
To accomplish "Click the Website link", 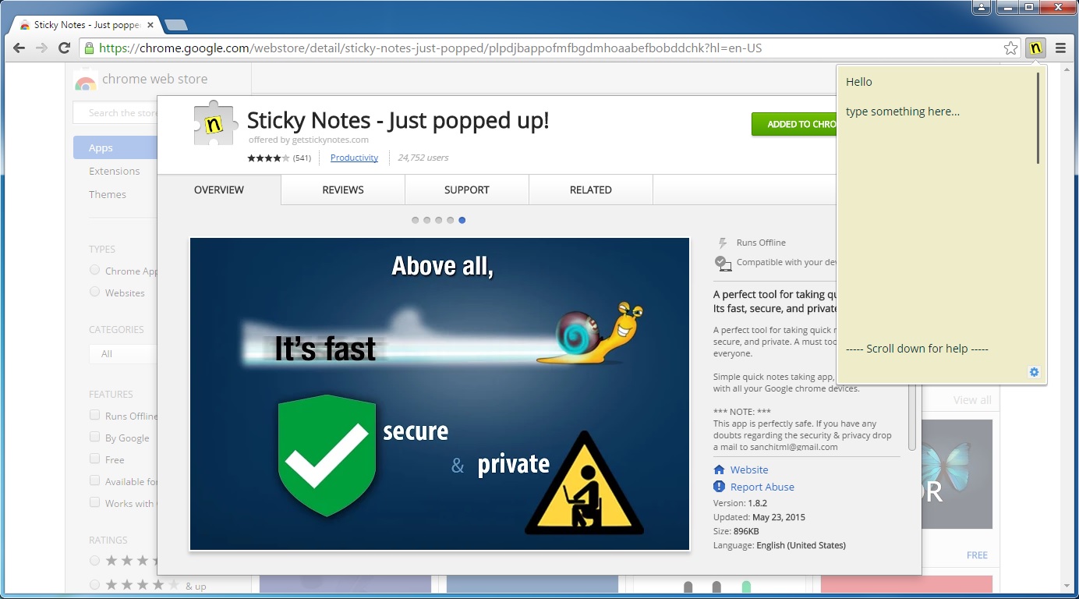I will tap(748, 470).
